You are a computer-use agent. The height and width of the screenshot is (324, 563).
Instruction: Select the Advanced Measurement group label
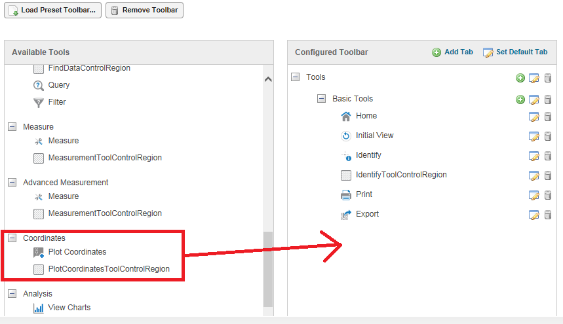coord(66,183)
